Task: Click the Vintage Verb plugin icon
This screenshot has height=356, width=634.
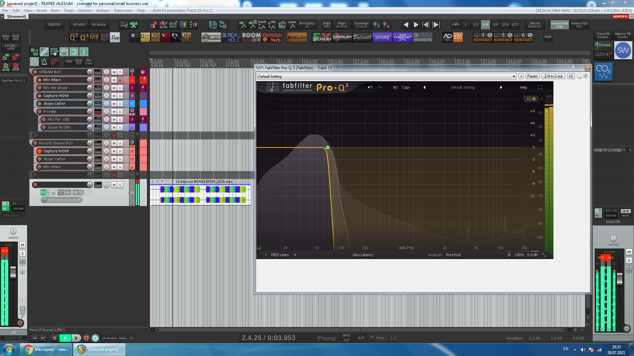Action: tap(271, 37)
